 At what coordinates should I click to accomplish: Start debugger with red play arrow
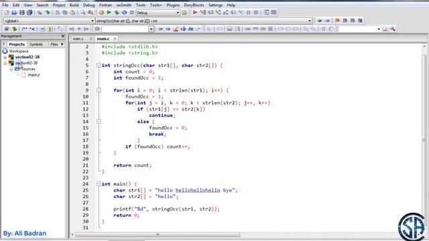point(195,13)
